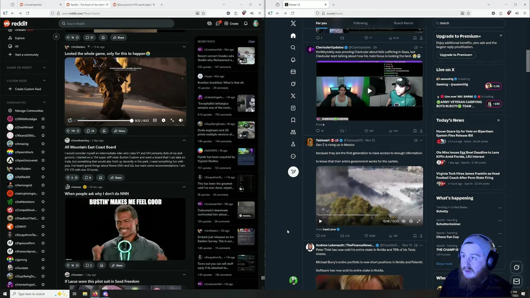This screenshot has width=530, height=298.
Task: Open comments on the snowboarding post
Action: point(88,178)
